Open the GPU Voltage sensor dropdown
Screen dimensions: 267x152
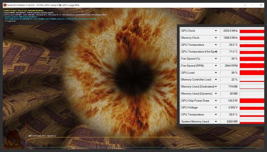click(x=216, y=107)
